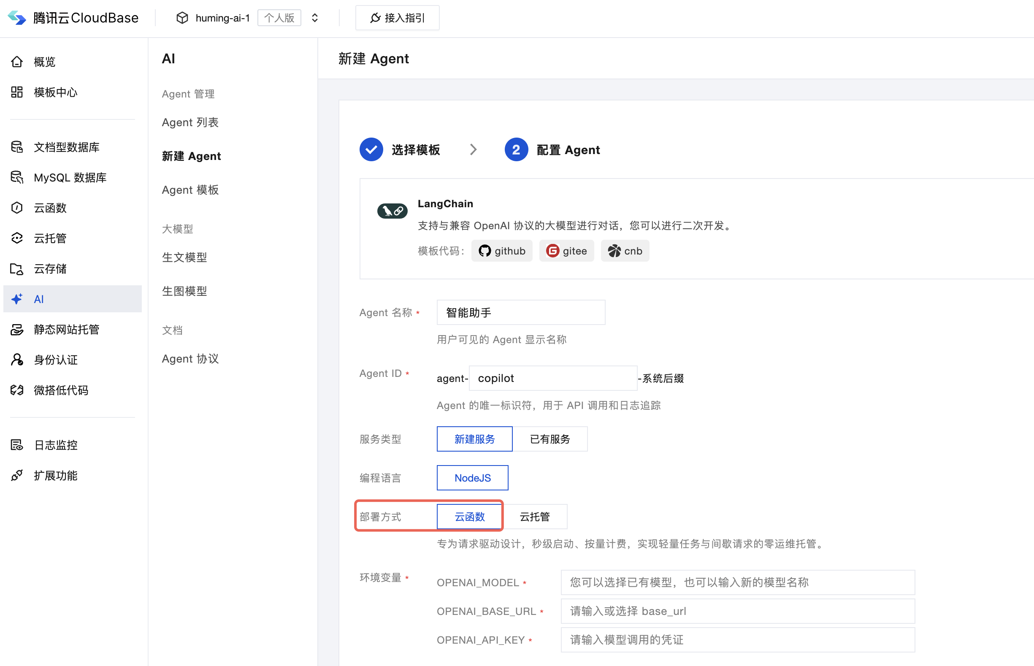
Task: Open the OPENAI_MODEL selection field
Action: (737, 582)
